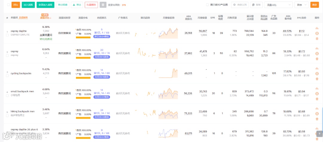This screenshot has width=323, height=142.
Task: Click the 月购买量 column header
Action: (x=232, y=18)
